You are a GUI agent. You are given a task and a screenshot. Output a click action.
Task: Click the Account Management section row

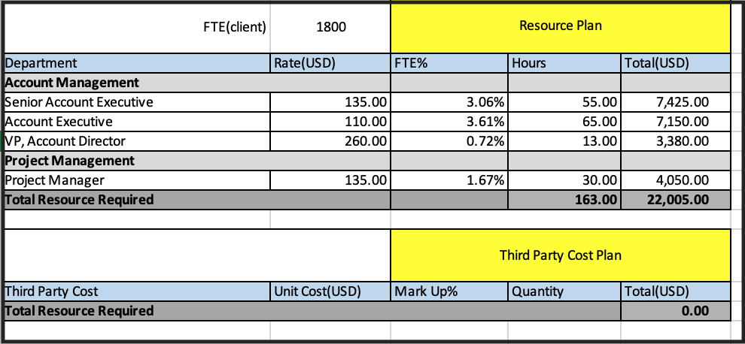click(x=366, y=83)
